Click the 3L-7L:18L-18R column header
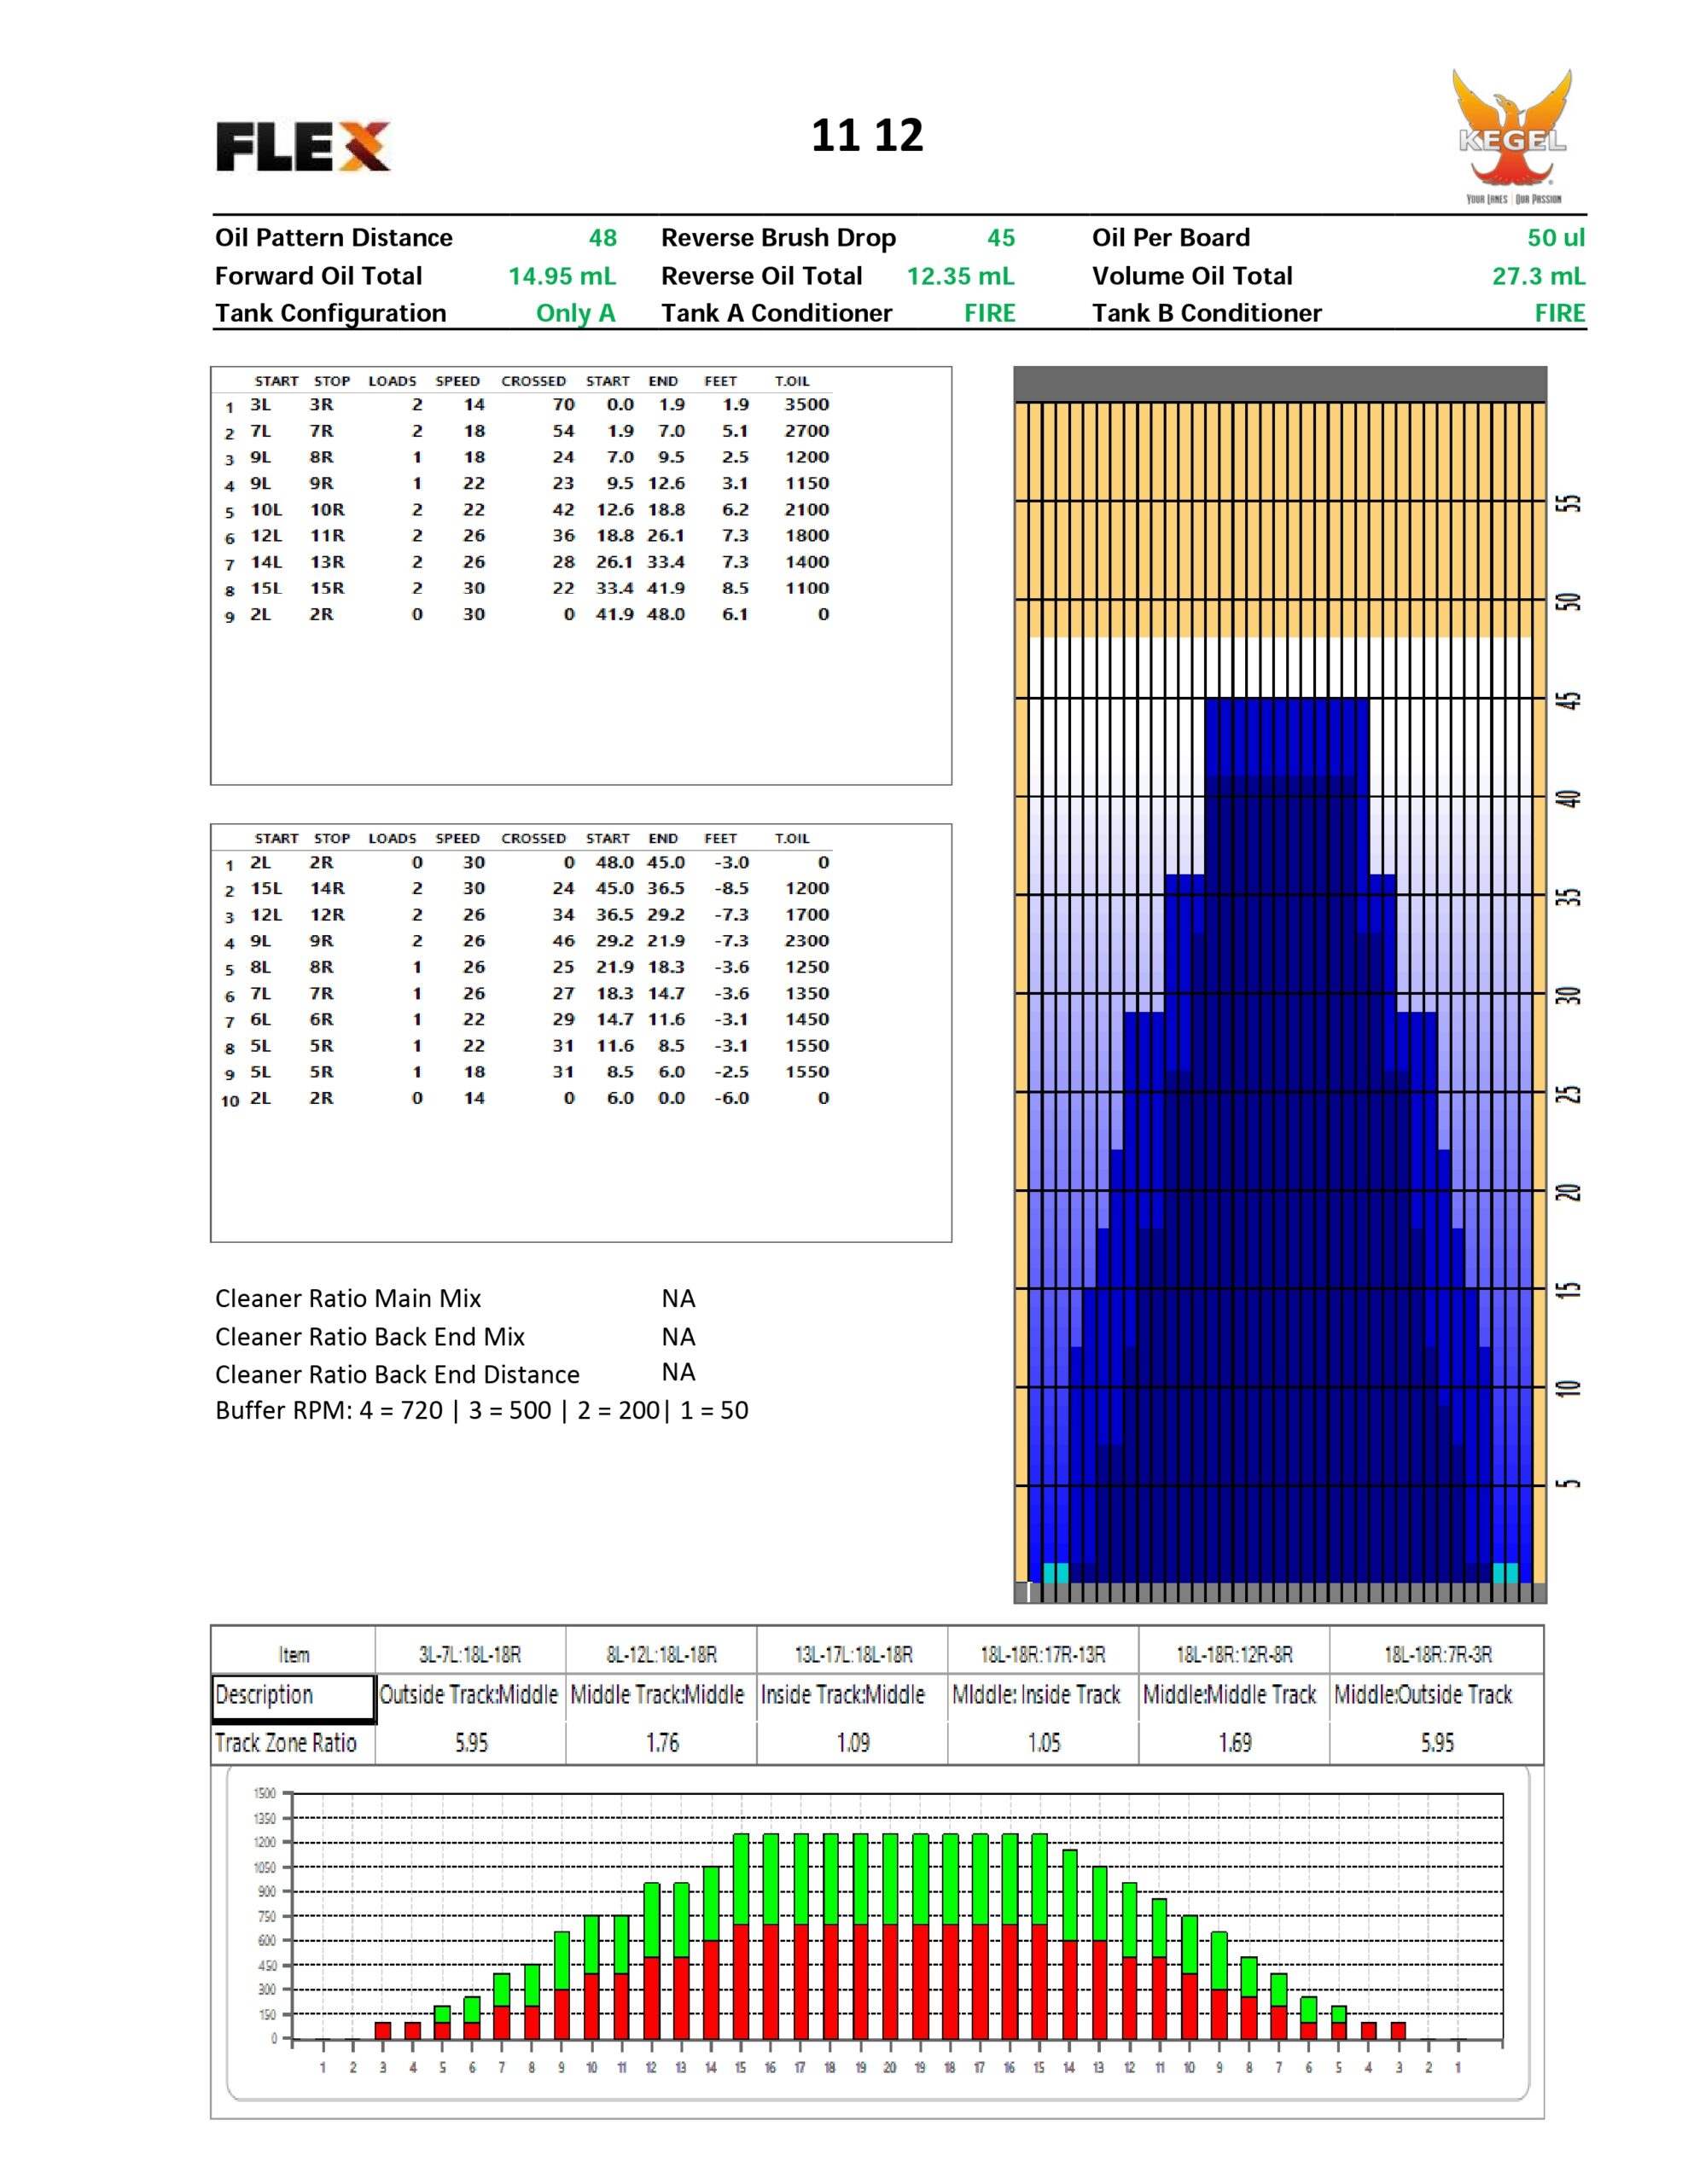Screen dimensions: 1688x2184 (469, 1655)
